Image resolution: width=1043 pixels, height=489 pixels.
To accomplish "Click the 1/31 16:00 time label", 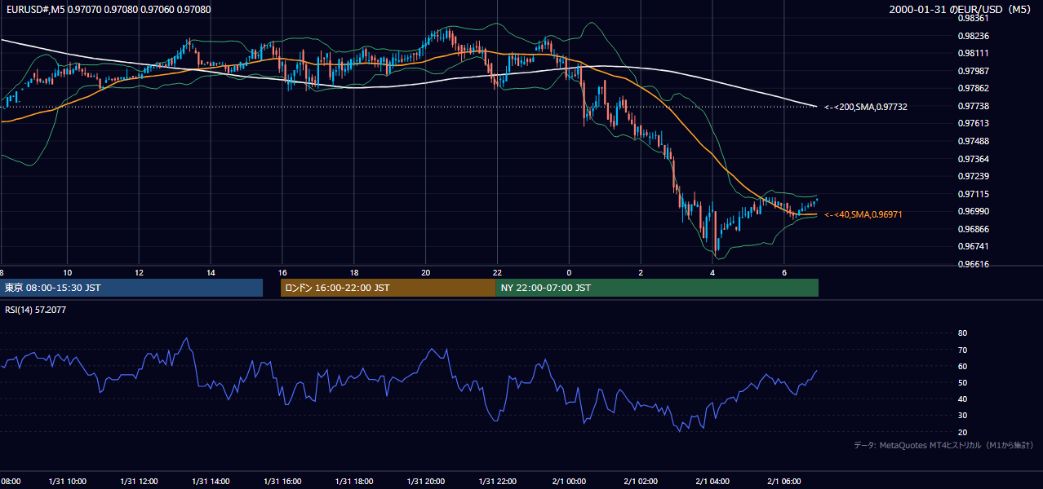I will pos(282,481).
